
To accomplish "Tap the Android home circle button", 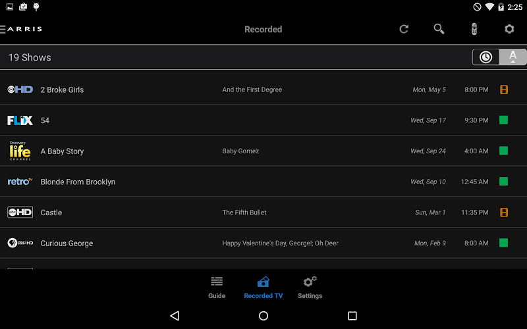I will 263,316.
